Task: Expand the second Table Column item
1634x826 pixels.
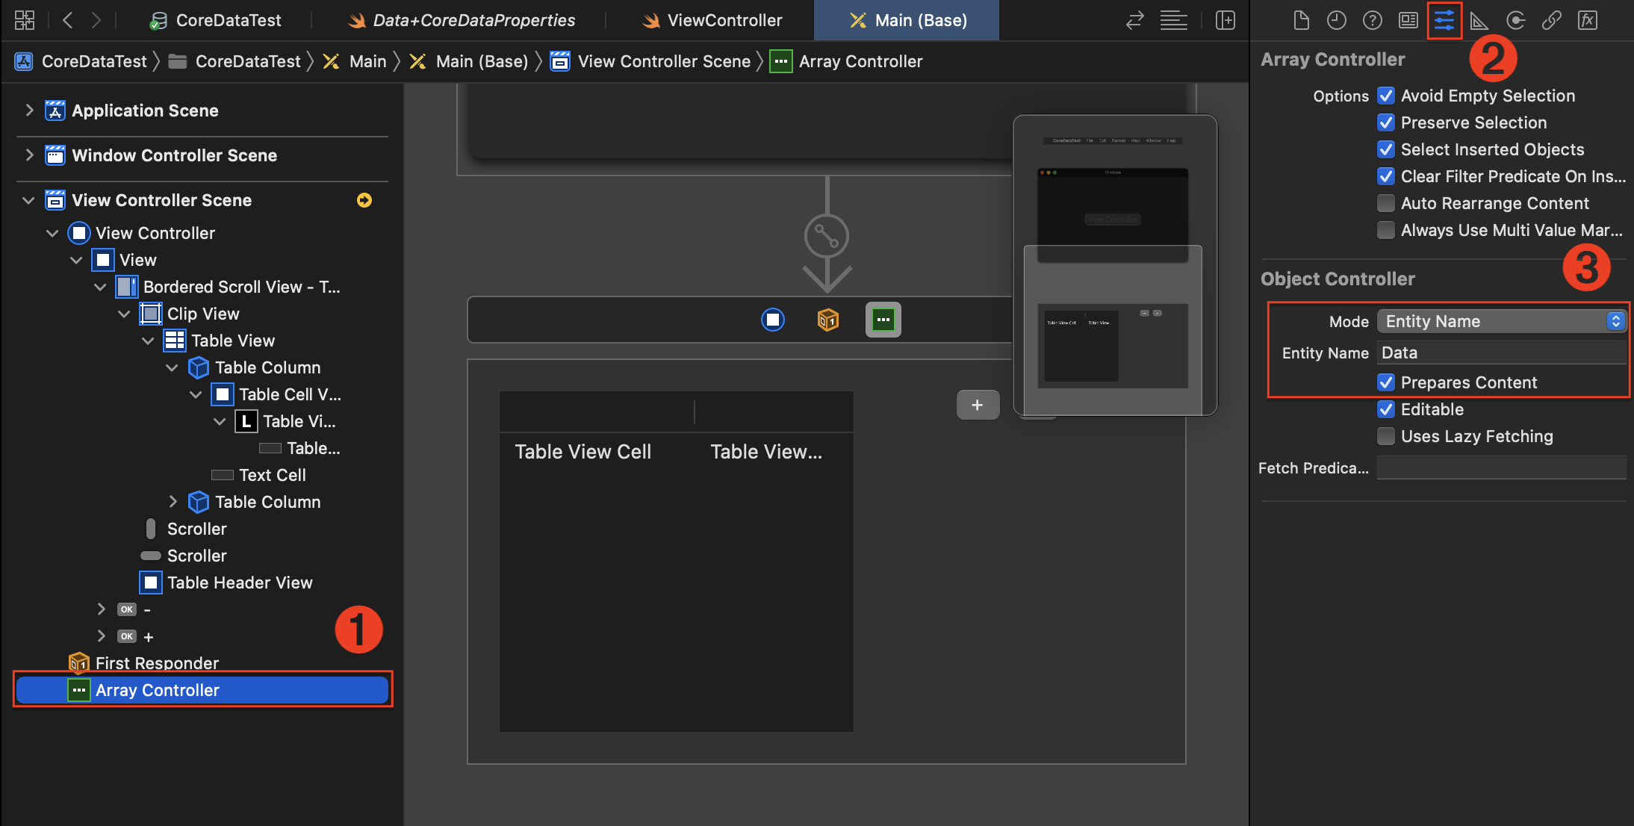Action: click(173, 502)
